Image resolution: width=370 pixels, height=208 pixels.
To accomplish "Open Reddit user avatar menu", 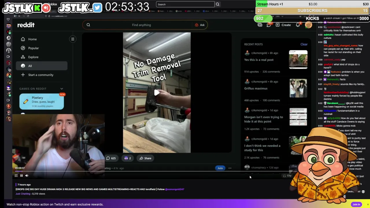I will click(308, 25).
